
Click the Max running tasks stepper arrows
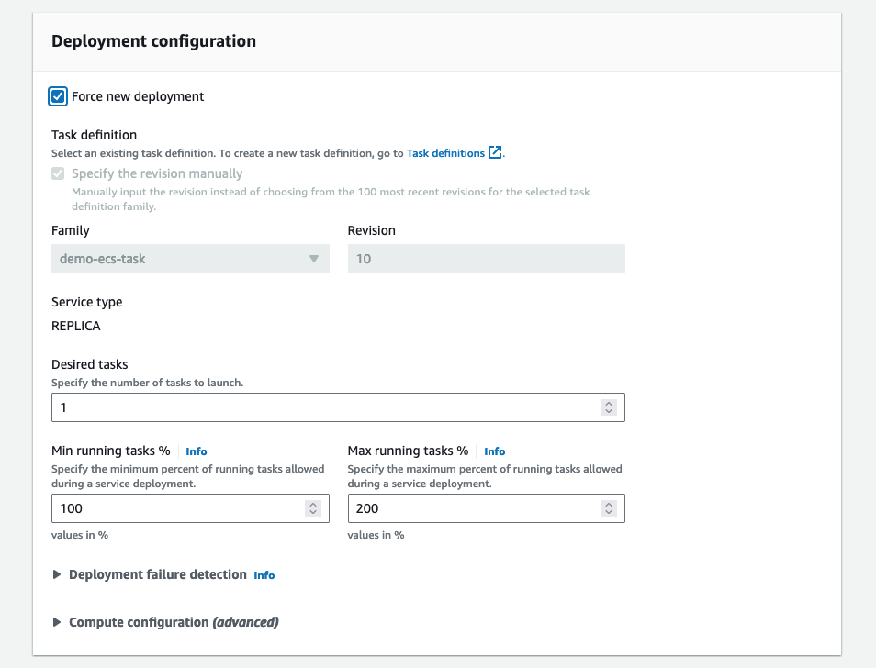(x=608, y=508)
